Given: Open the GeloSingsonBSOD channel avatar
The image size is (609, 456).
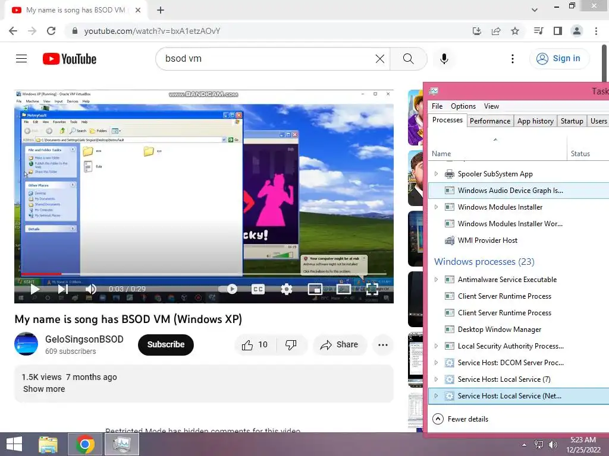Looking at the screenshot, I should click(26, 344).
